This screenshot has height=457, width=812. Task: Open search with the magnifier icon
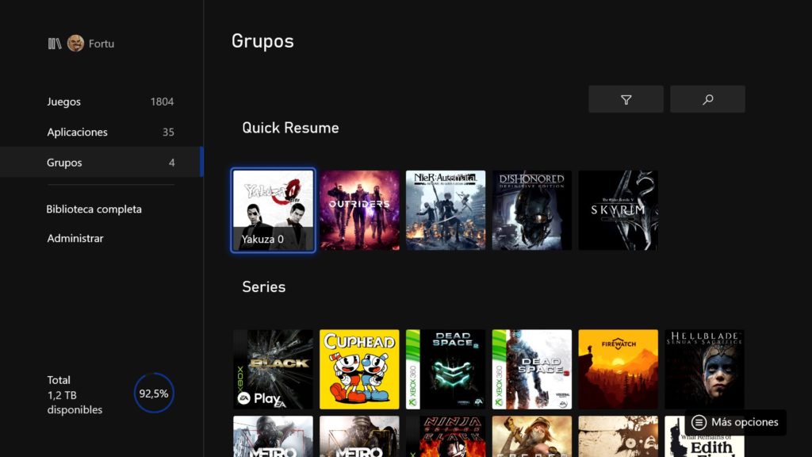point(707,99)
